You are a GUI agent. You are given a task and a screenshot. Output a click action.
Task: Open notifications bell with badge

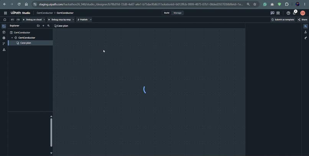[x=294, y=12]
